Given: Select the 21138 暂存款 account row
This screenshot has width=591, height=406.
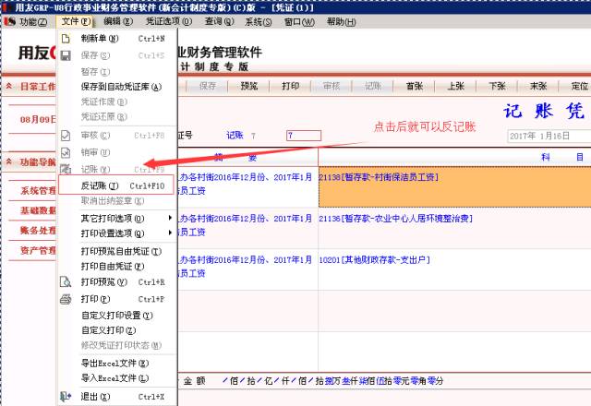Looking at the screenshot, I should click(452, 176).
